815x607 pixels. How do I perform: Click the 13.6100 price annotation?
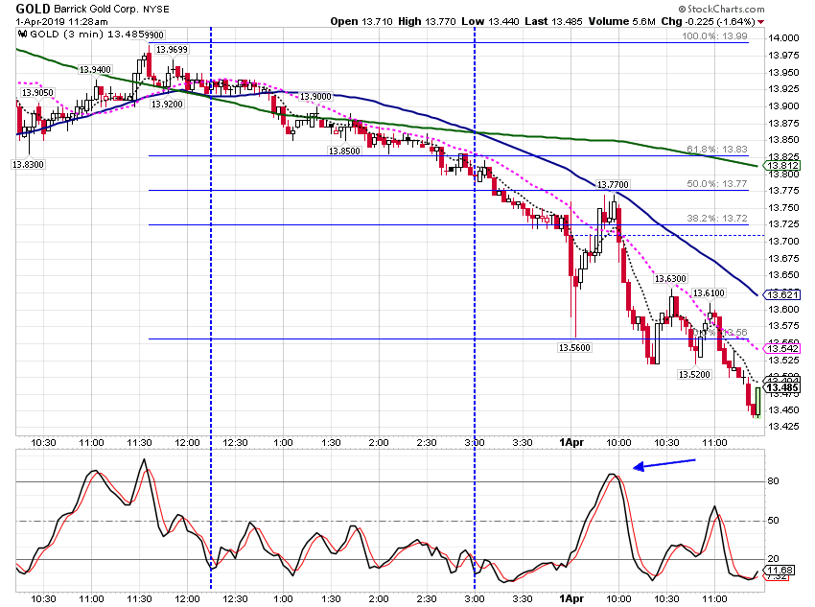709,293
